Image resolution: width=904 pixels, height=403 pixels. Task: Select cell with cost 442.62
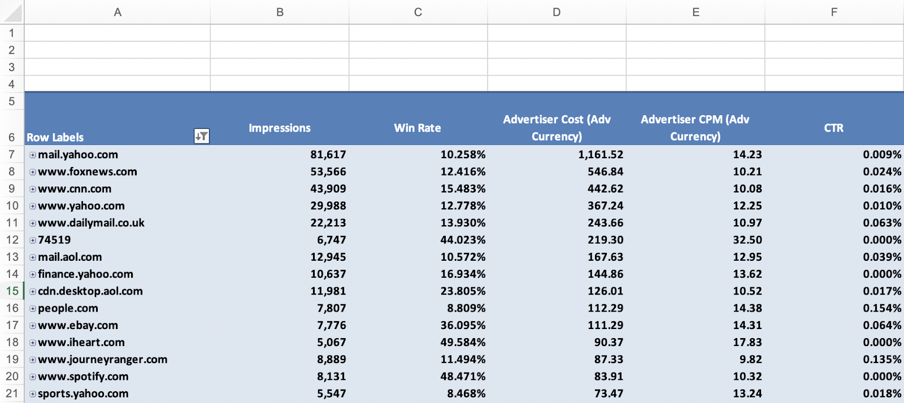(x=557, y=189)
